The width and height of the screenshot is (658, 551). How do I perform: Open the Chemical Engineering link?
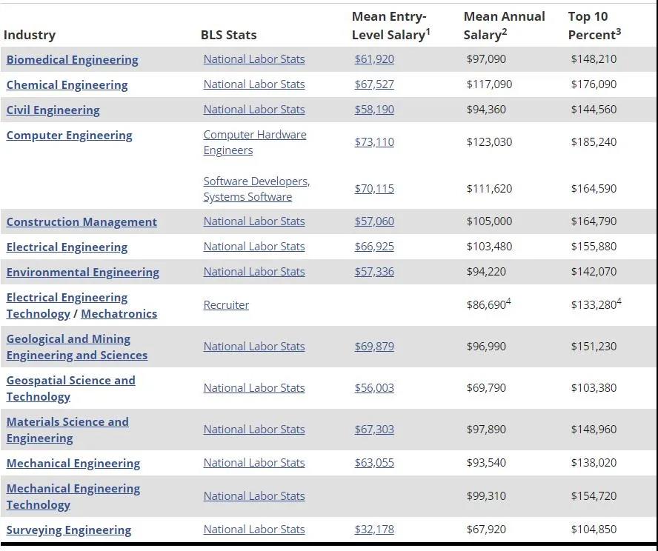tap(67, 84)
